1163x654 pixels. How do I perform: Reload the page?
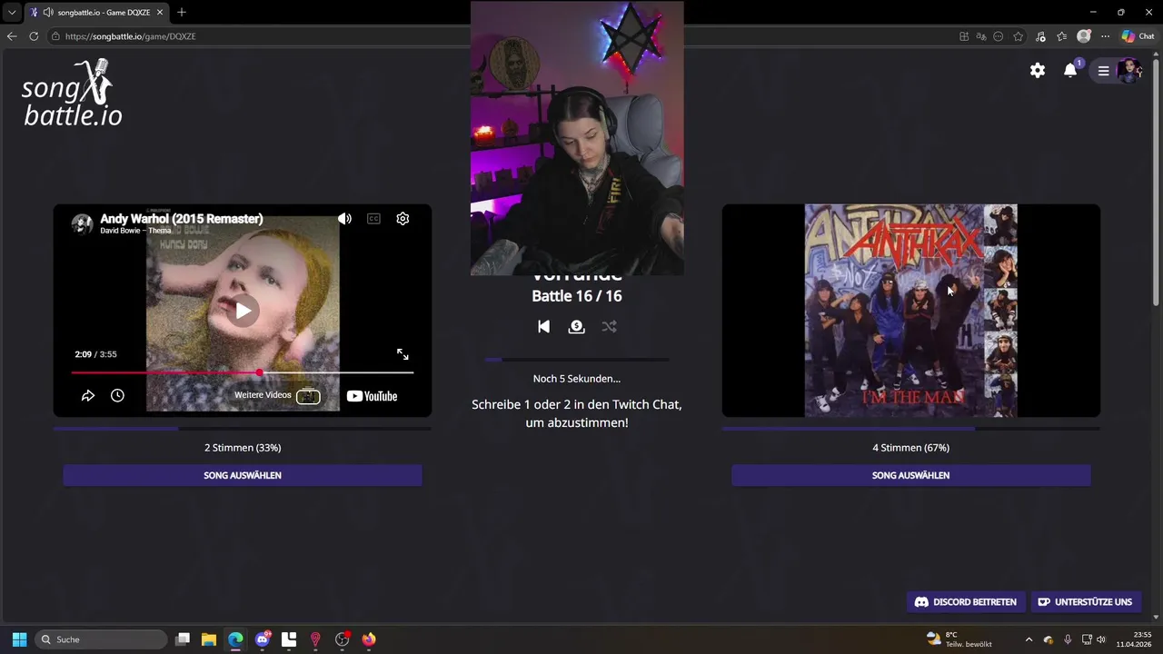click(x=34, y=36)
